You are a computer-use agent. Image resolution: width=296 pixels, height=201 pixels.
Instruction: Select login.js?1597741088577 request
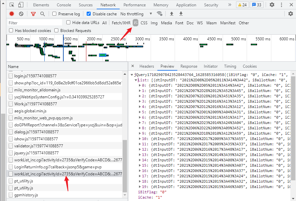[64, 76]
